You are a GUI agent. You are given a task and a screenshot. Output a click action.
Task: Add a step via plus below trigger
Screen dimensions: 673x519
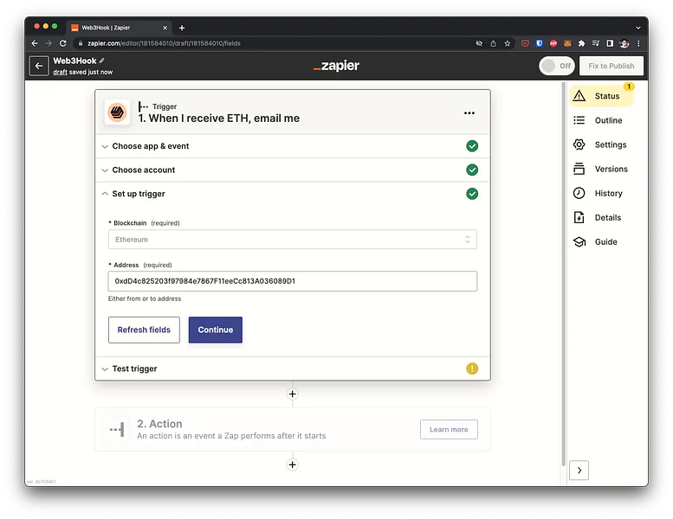click(x=292, y=394)
